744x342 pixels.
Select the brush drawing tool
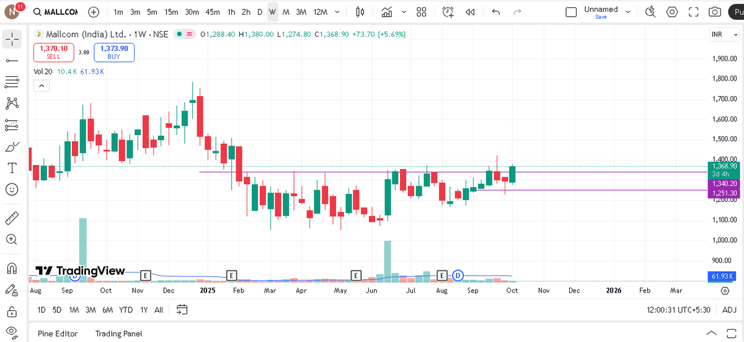tap(11, 146)
